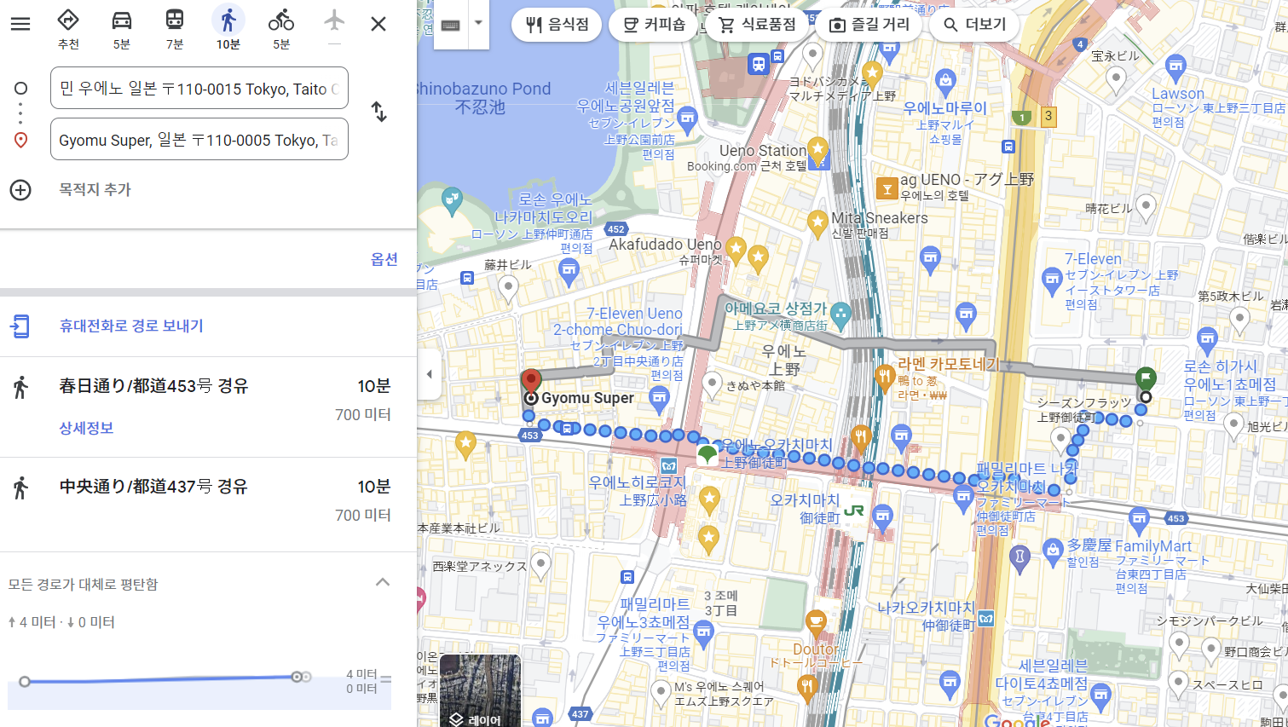Screen dimensions: 1288x727
Task: Switch to driving mode, 5 minutes
Action: pyautogui.click(x=122, y=20)
